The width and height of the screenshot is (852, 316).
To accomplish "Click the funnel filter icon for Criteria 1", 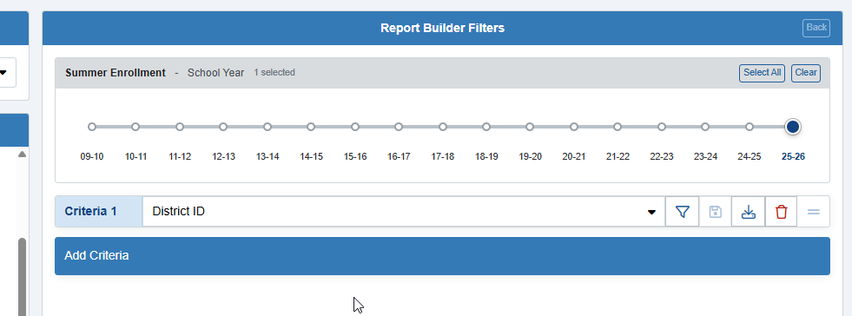I will pyautogui.click(x=682, y=212).
